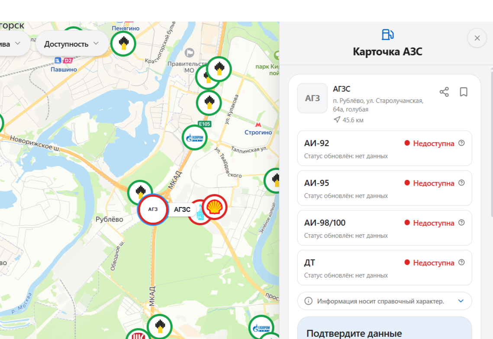This screenshot has height=339, width=493.
Task: Expand the Доступность filter dropdown
Action: pos(72,44)
